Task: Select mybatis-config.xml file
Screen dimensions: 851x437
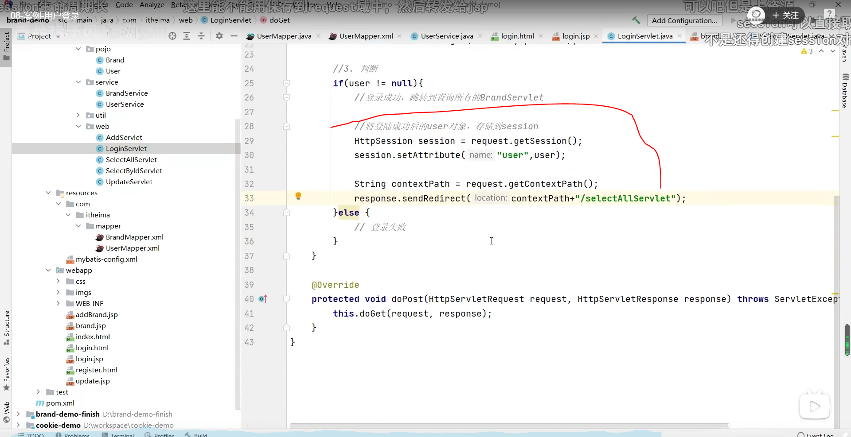Action: pos(106,259)
